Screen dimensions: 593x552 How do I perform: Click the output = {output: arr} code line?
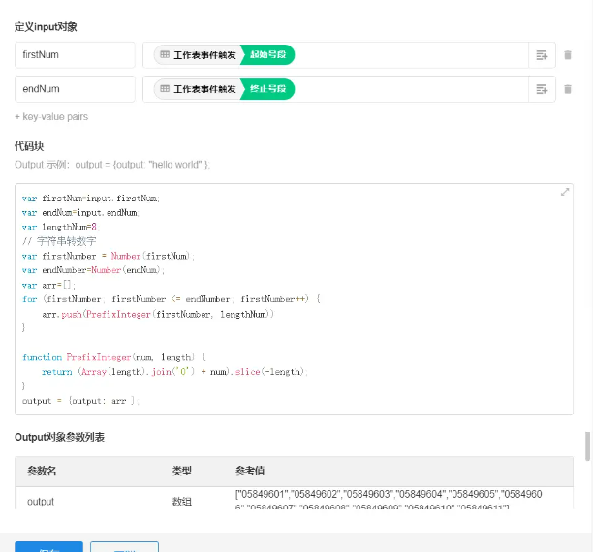pyautogui.click(x=80, y=400)
